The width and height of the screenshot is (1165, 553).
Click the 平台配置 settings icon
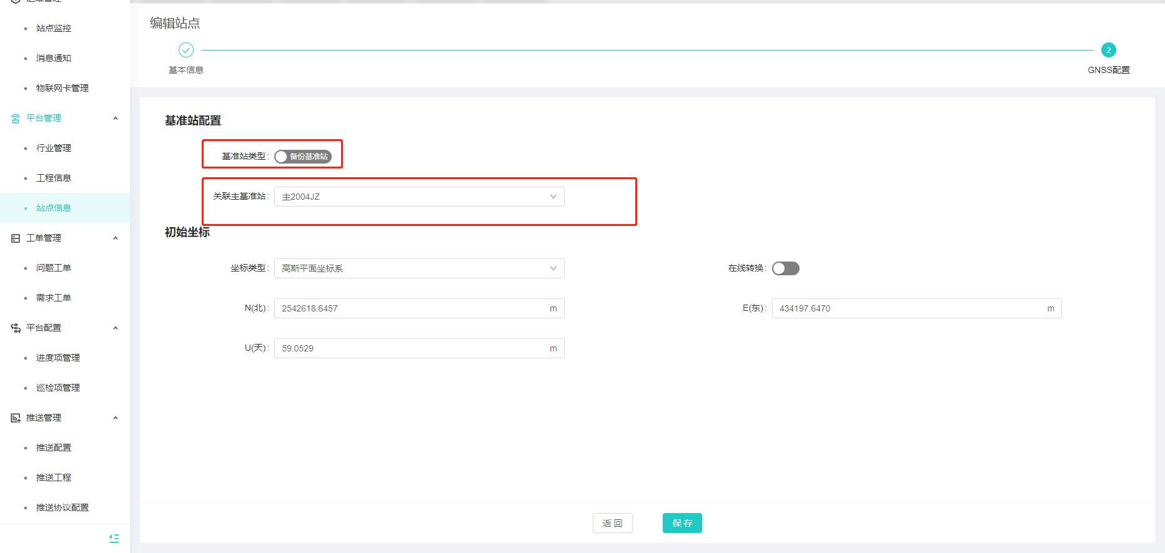tap(16, 328)
